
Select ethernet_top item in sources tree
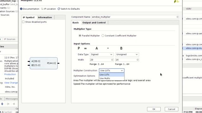(8, 1)
